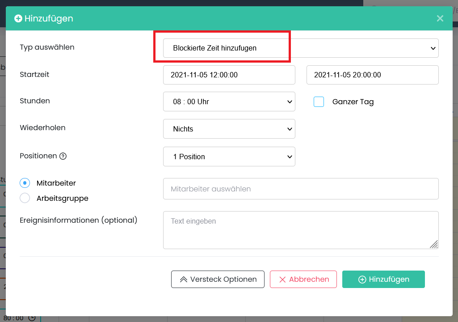Click the Ganzer Tag label text
This screenshot has width=458, height=322.
[x=353, y=102]
